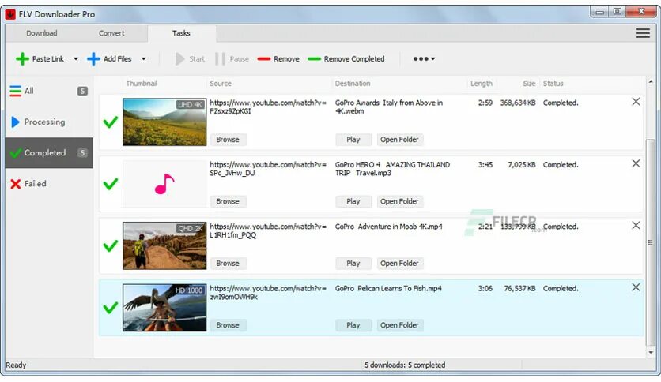Open Folder for Pelican Learns To Fish
The height and width of the screenshot is (382, 661).
pos(399,325)
